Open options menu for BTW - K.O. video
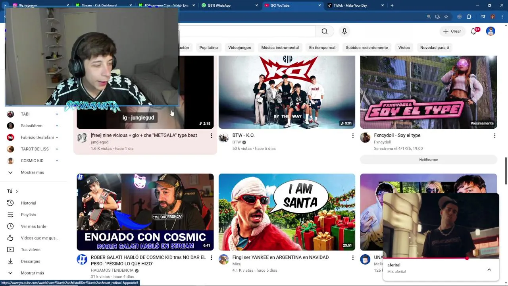The height and width of the screenshot is (286, 508). point(353,136)
